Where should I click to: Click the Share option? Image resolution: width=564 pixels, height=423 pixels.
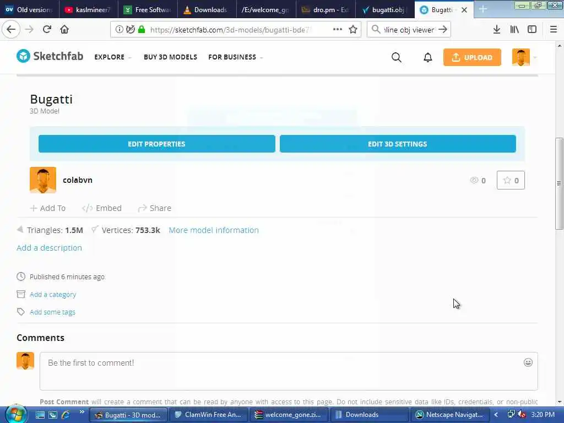155,208
